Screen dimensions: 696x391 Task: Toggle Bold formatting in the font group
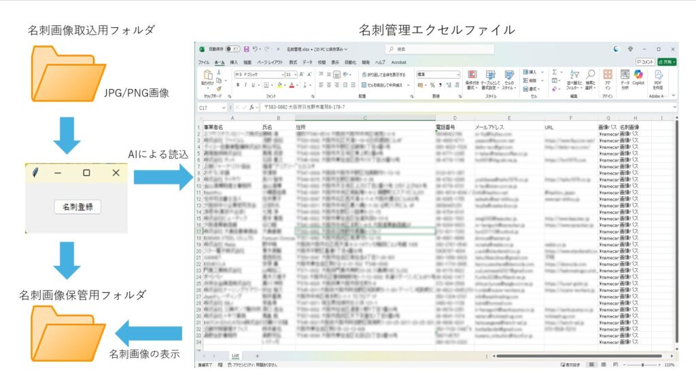[x=238, y=85]
